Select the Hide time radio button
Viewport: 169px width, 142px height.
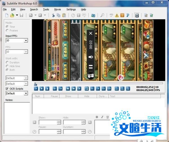(x=7, y=66)
